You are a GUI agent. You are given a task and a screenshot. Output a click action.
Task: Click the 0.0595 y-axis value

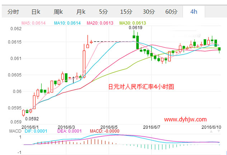15,108
